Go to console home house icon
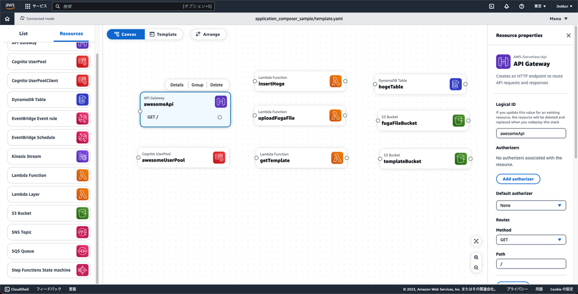 (7, 19)
